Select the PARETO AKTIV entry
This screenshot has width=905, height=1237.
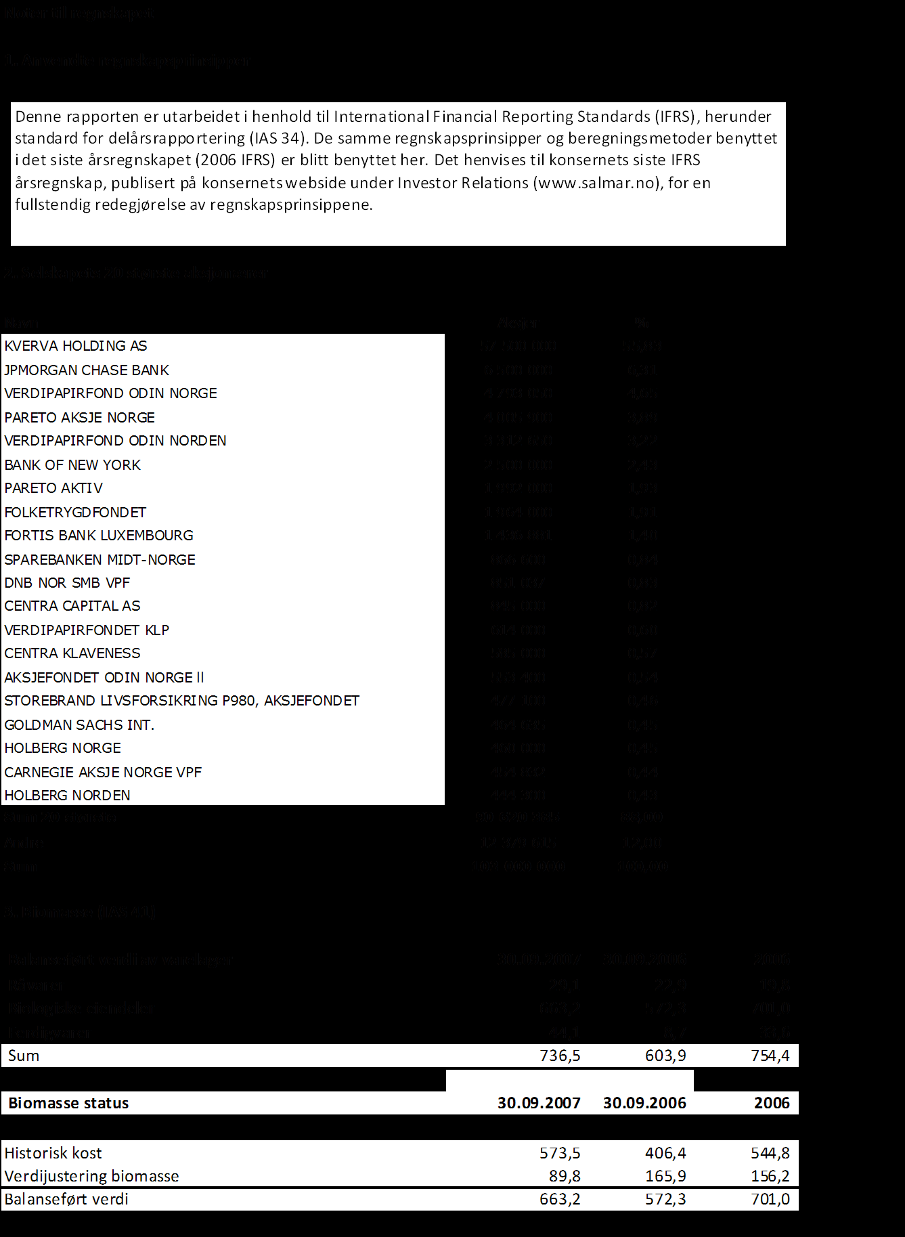pos(53,488)
